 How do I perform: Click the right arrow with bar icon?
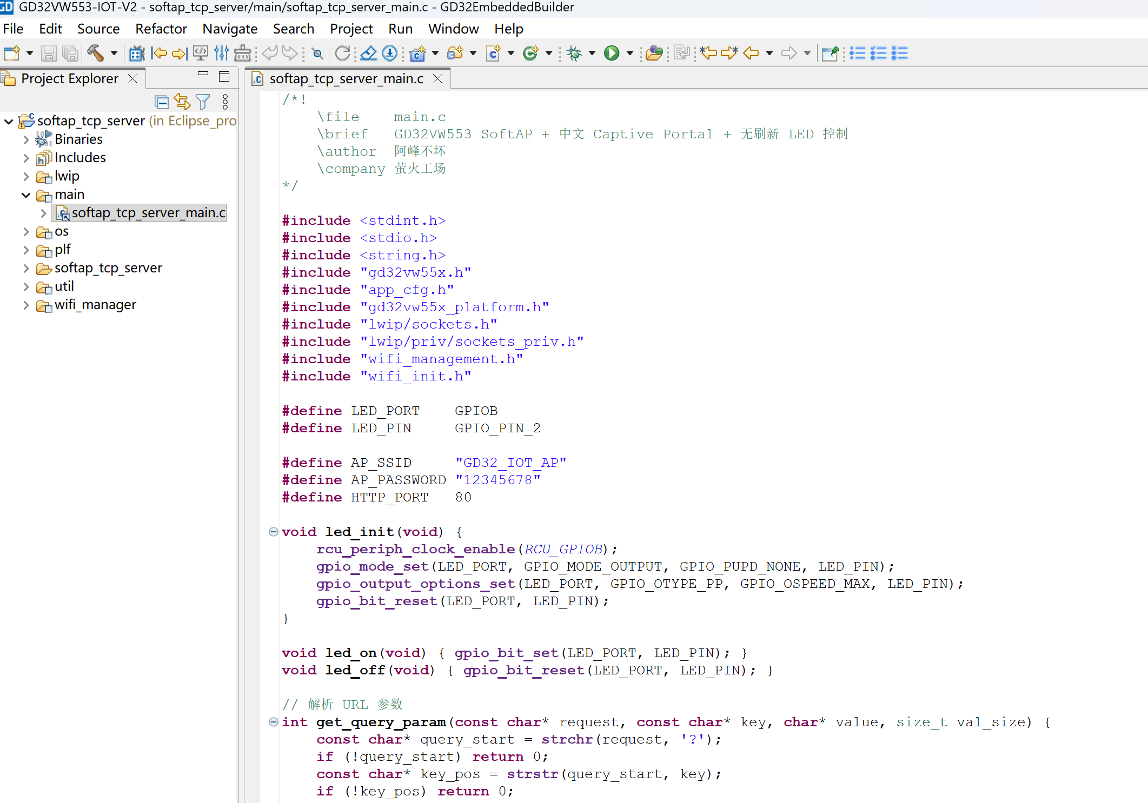tap(180, 53)
